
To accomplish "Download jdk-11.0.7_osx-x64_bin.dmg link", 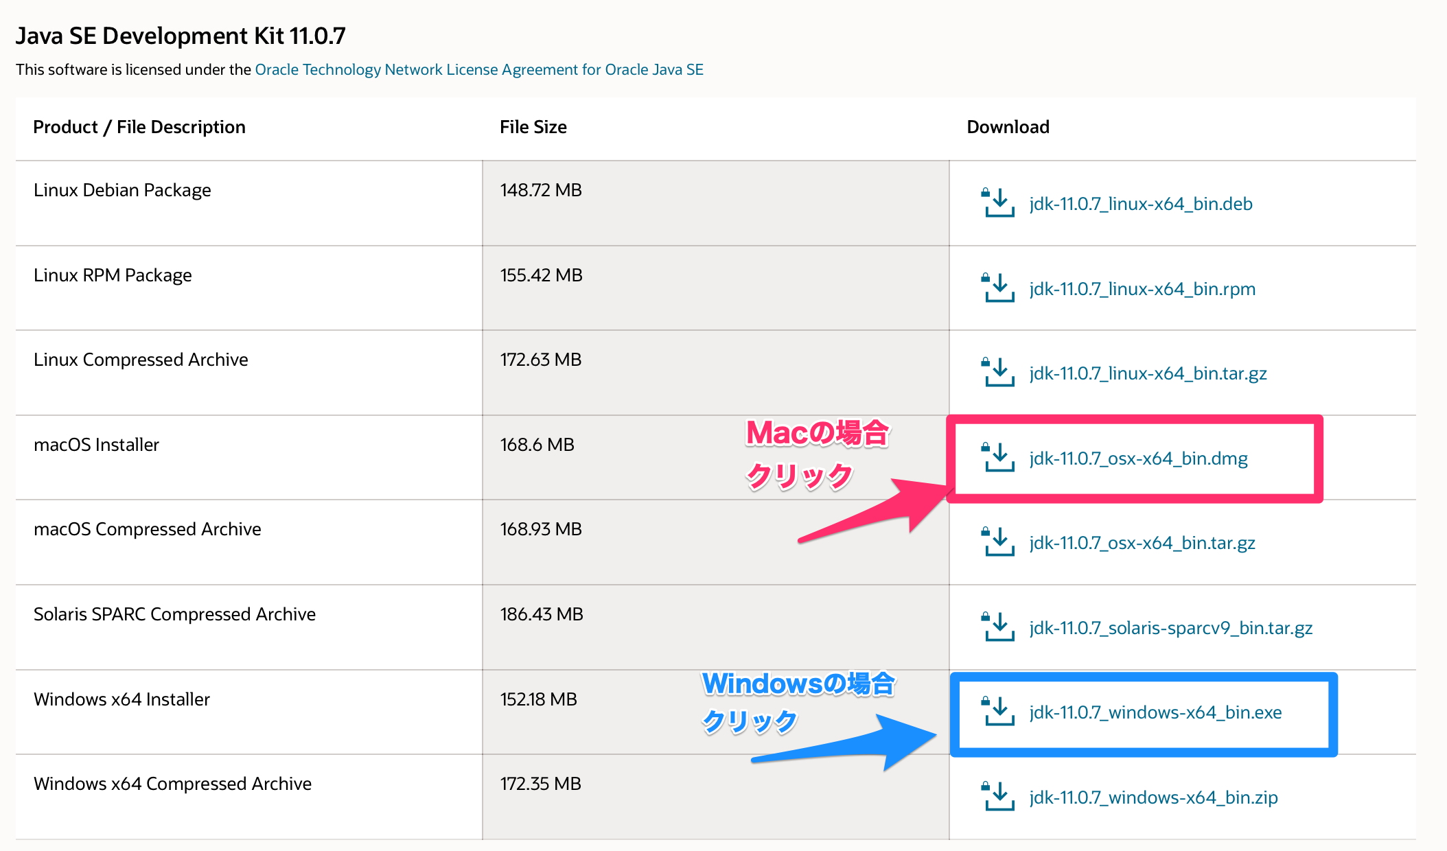I will click(x=1138, y=458).
